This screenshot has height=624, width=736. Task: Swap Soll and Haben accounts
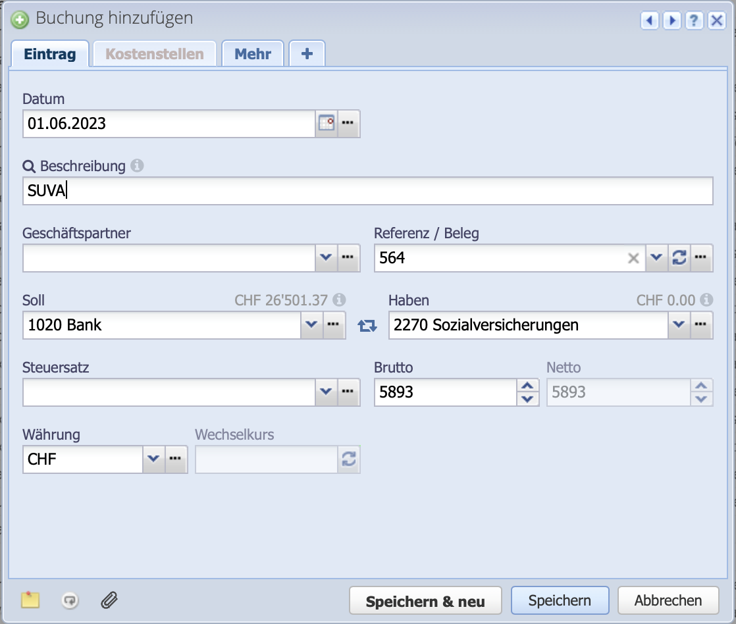coord(367,325)
